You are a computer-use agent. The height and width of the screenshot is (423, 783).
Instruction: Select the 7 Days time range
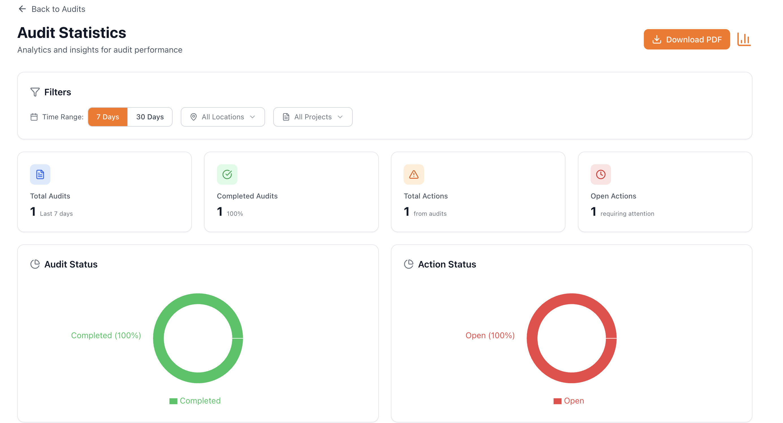click(107, 117)
